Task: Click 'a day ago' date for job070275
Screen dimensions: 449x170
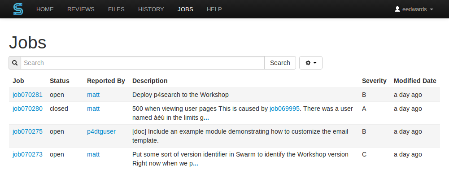Action: [x=408, y=132]
